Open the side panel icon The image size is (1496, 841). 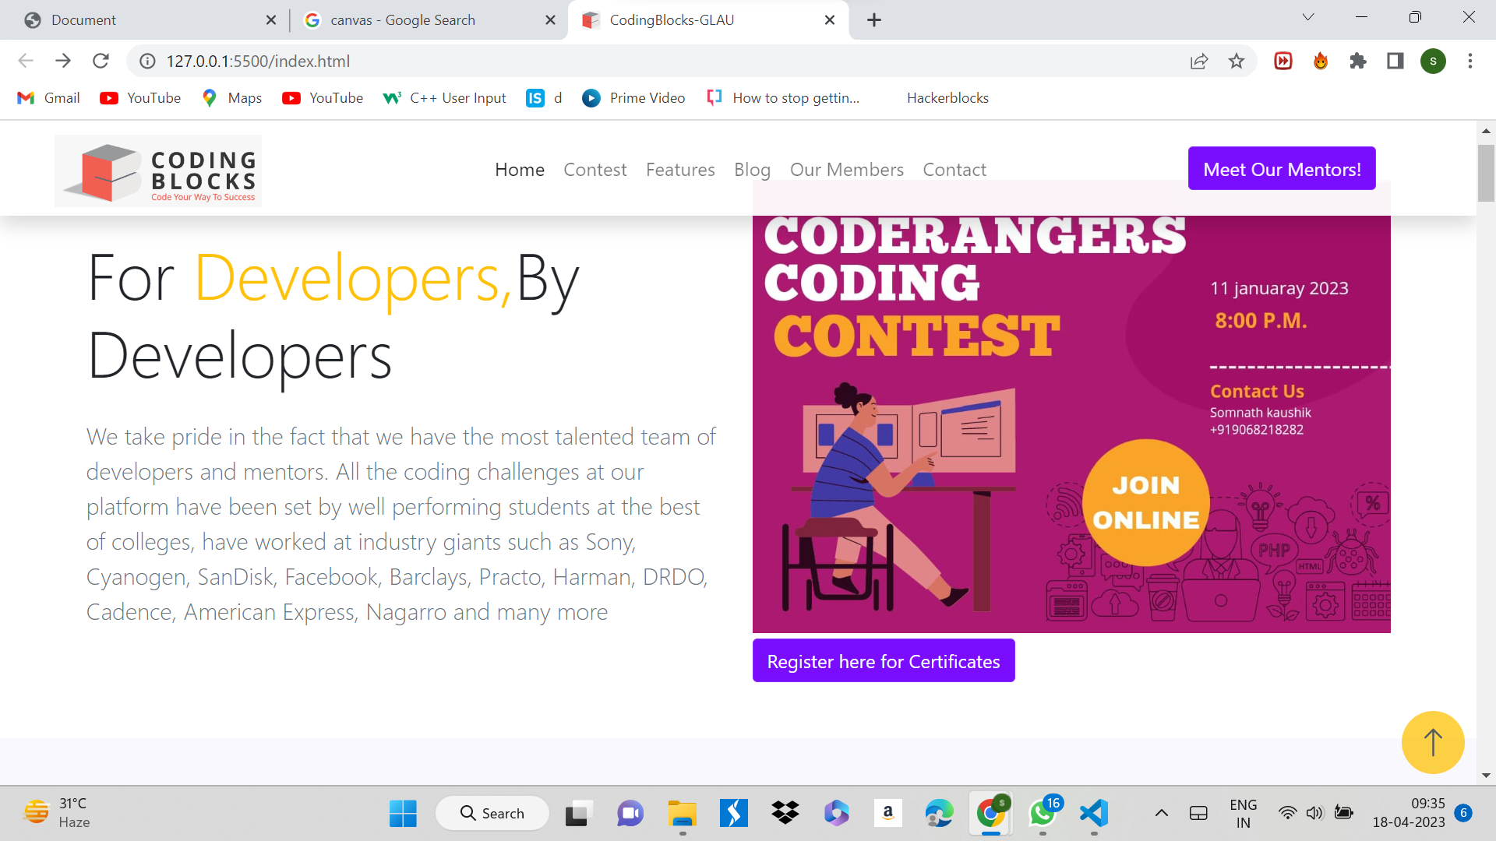(x=1395, y=61)
